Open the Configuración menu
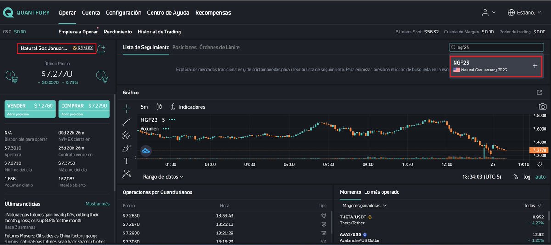Image resolution: width=551 pixels, height=245 pixels. point(124,13)
